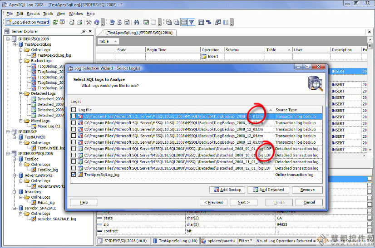Click the printer toolbar icon
Viewport: 375px width, 248px height.
[79, 22]
